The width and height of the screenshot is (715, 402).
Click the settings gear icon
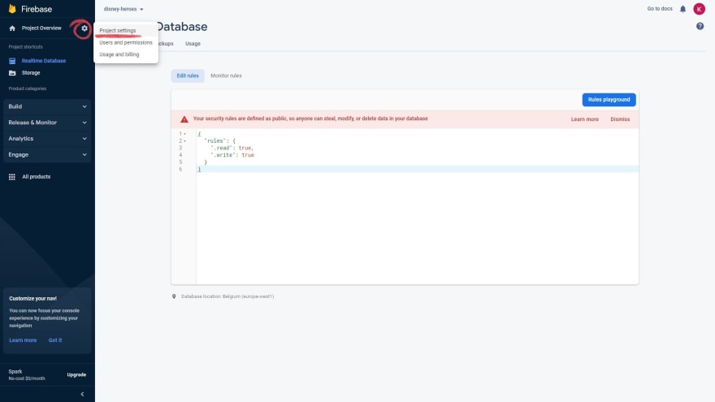pyautogui.click(x=84, y=28)
